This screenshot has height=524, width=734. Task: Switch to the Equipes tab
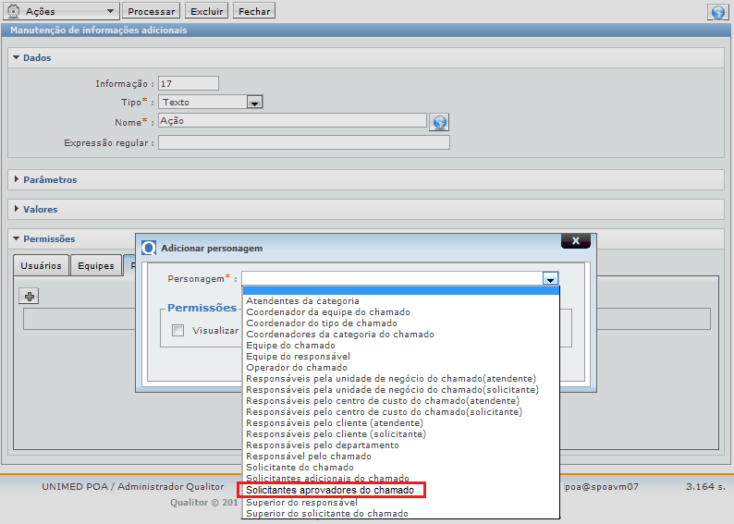click(x=96, y=265)
